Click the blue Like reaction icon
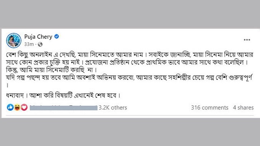The width and height of the screenshot is (260, 146). click(10, 107)
